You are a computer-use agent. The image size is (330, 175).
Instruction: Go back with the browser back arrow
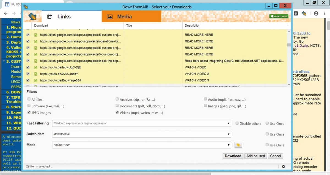click(x=6, y=13)
